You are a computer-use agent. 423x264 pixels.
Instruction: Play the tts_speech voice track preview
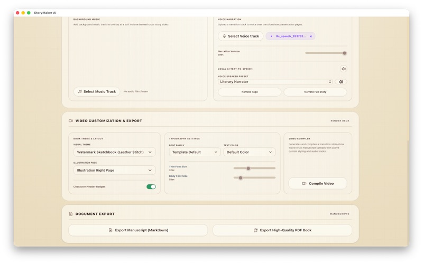271,36
